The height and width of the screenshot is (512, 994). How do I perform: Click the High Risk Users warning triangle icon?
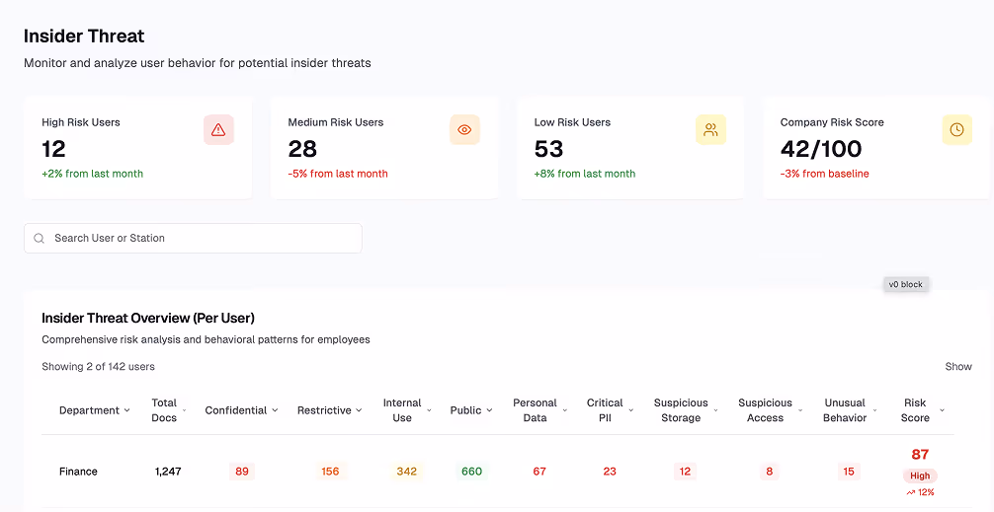tap(218, 130)
